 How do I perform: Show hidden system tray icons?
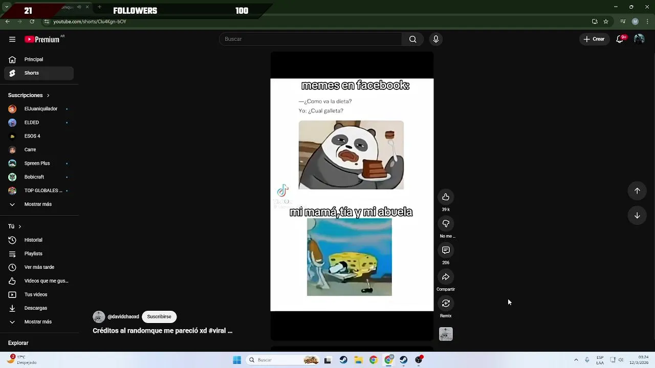pyautogui.click(x=576, y=360)
